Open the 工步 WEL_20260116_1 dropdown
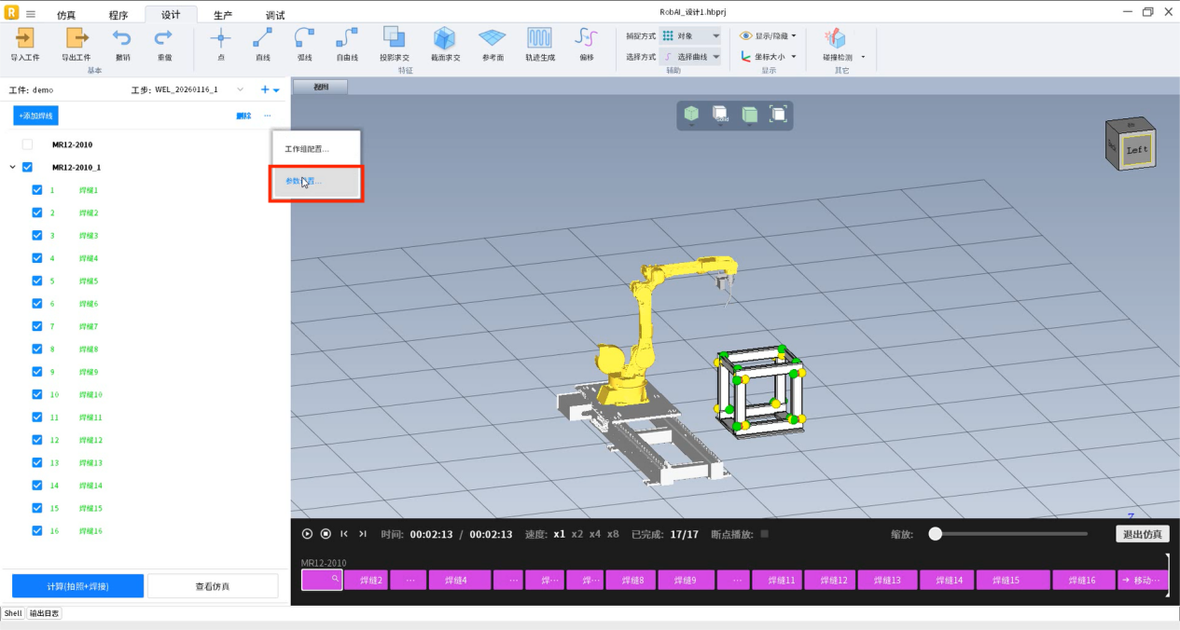 pyautogui.click(x=240, y=89)
